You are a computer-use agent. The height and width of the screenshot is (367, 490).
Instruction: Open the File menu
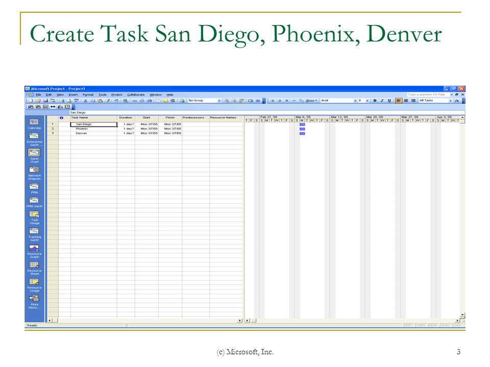38,95
